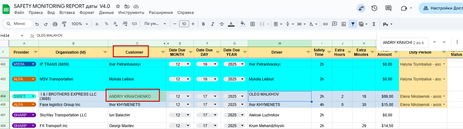The image size is (463, 129).
Task: Select the paint format tool
Action: (64, 24)
